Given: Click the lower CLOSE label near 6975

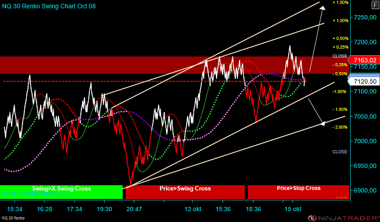Looking at the screenshot, I should [x=340, y=152].
